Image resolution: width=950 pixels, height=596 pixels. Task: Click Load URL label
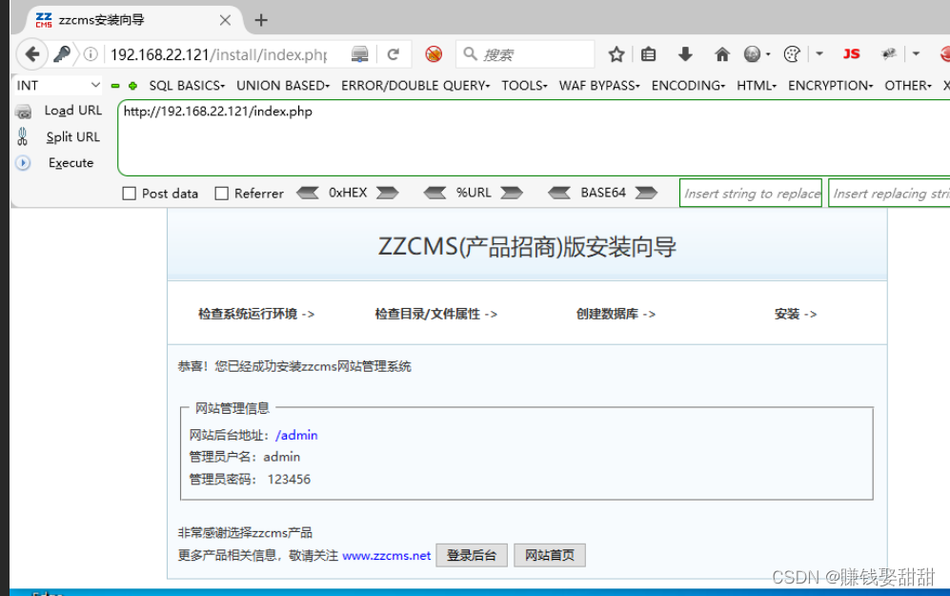(x=72, y=111)
